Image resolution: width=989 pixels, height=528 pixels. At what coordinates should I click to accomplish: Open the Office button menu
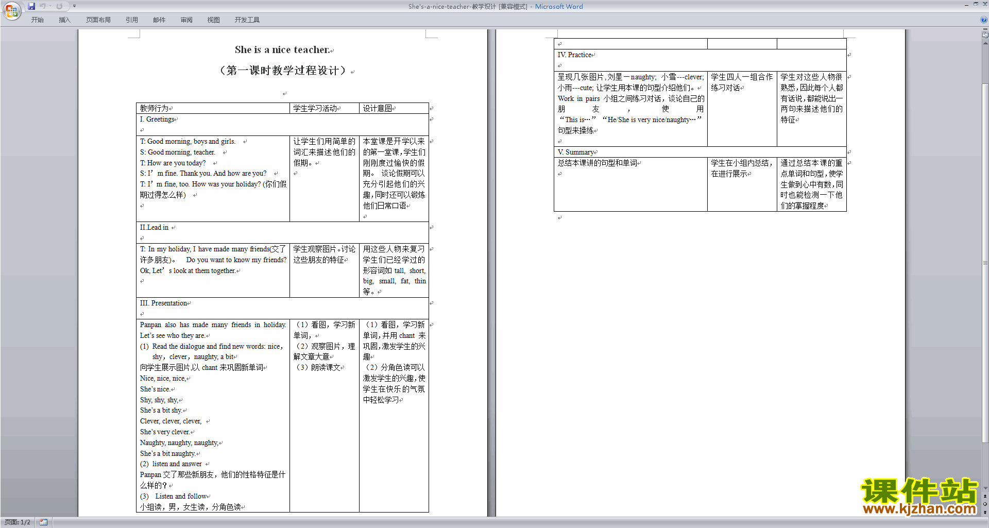tap(11, 10)
